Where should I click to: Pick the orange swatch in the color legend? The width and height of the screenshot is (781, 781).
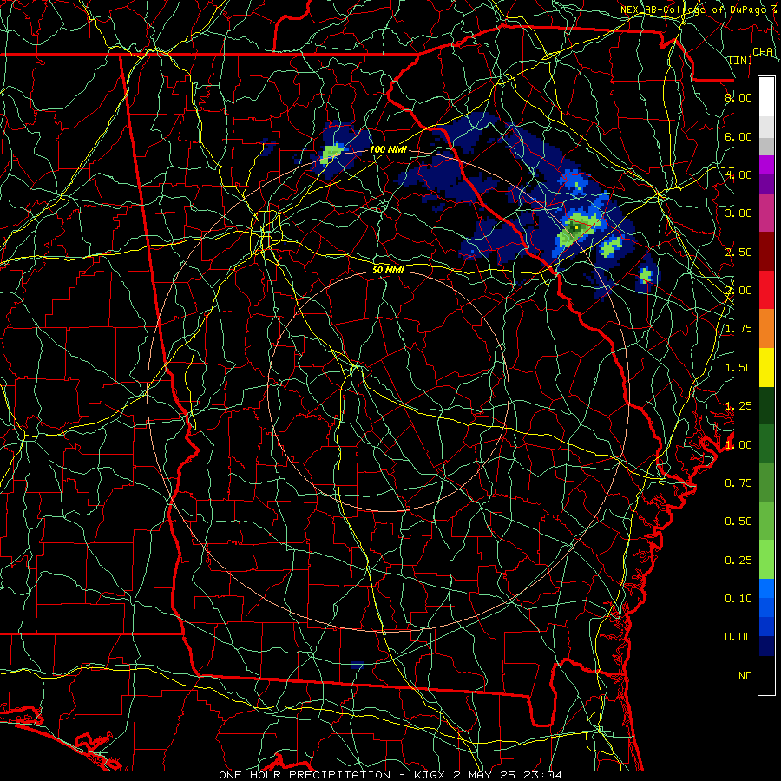pyautogui.click(x=766, y=329)
